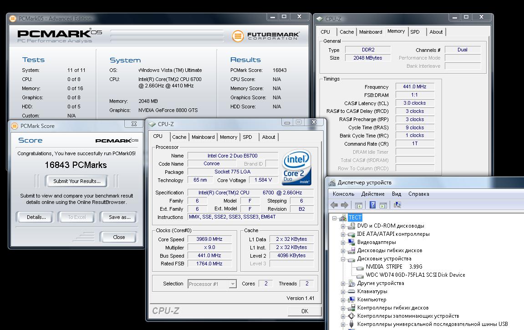Collapse the TECT root node
The width and height of the screenshot is (524, 330).
point(334,218)
